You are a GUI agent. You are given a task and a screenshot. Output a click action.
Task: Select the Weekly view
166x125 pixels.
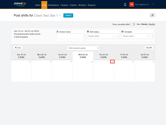[144, 24]
